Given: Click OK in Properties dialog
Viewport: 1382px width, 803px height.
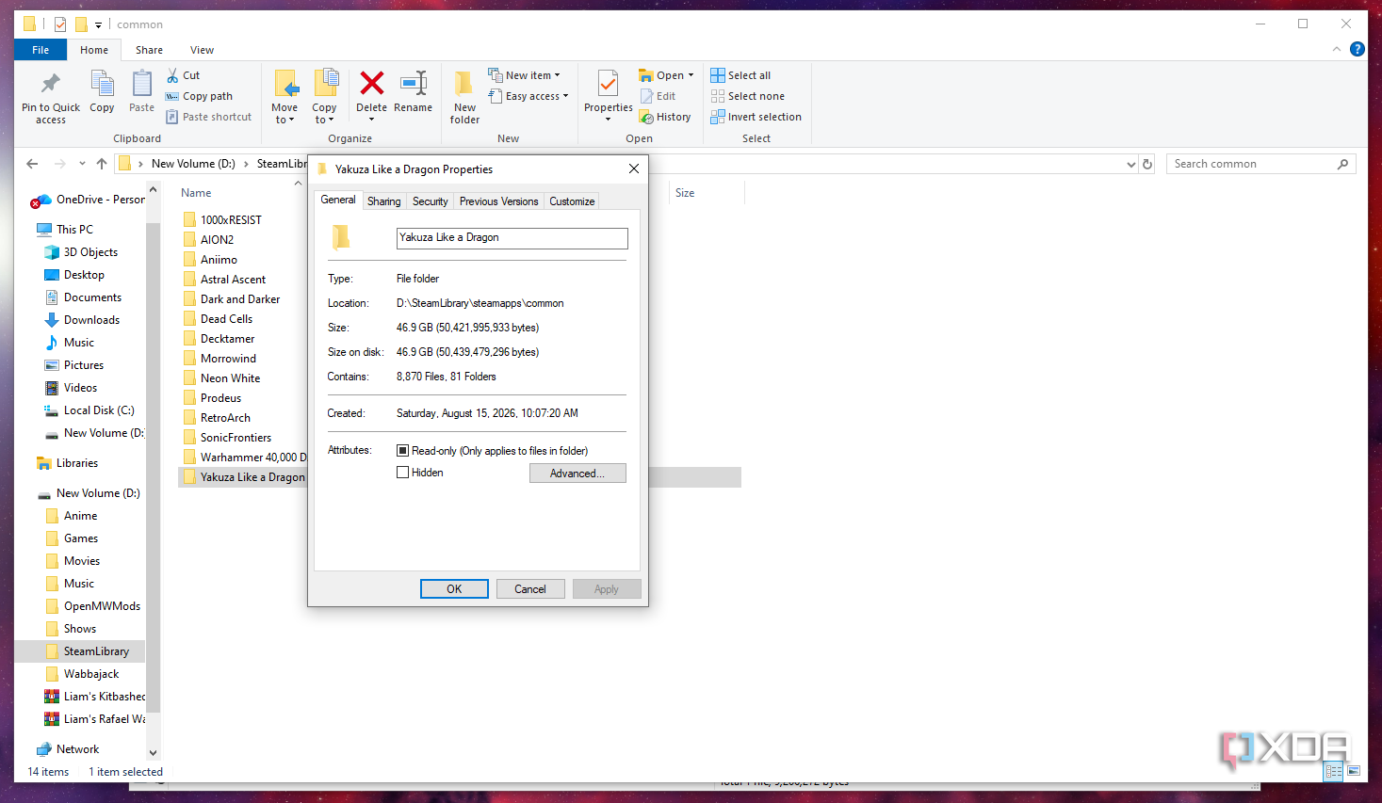Looking at the screenshot, I should (454, 589).
